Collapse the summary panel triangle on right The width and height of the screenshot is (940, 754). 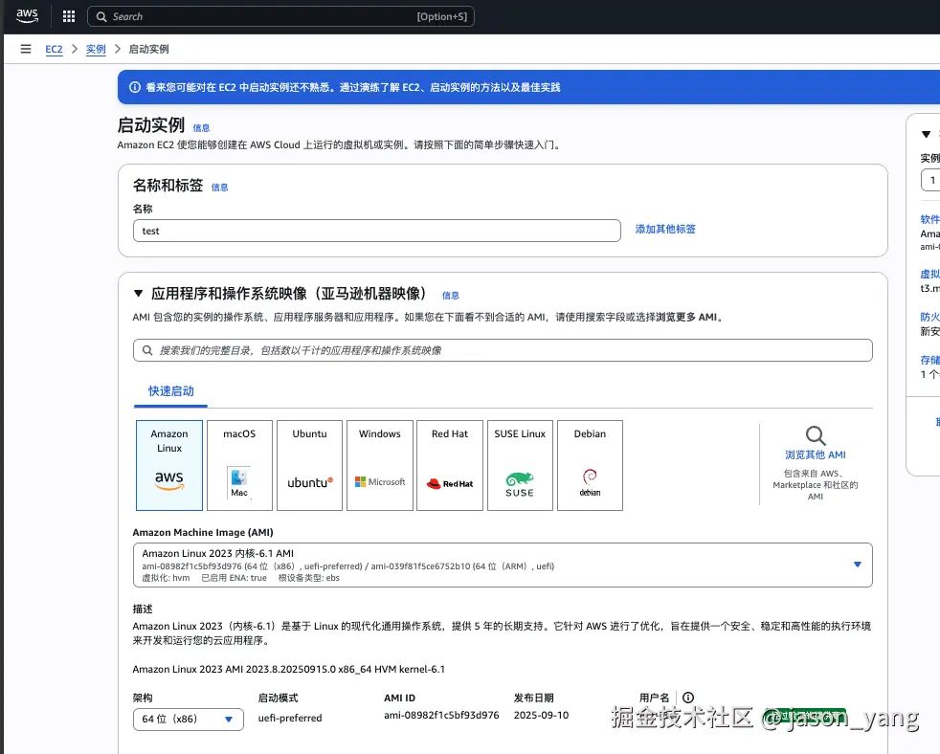pyautogui.click(x=927, y=134)
